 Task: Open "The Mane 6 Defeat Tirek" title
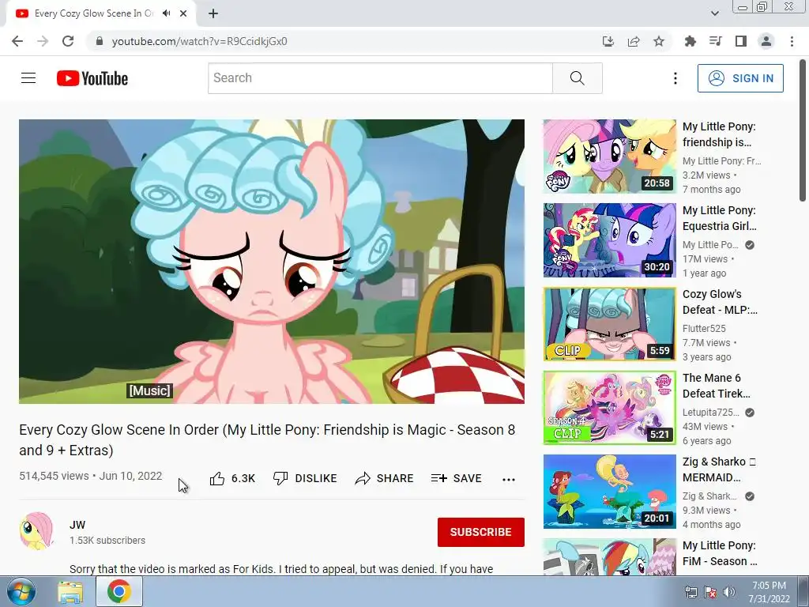tap(716, 386)
